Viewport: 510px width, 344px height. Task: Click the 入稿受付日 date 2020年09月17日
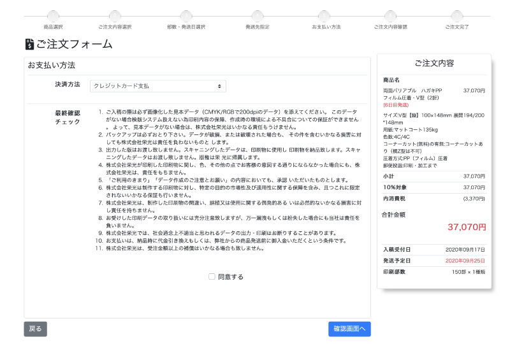pos(465,249)
